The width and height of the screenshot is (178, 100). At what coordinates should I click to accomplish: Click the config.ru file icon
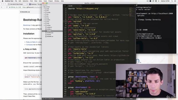[x=46, y=29]
